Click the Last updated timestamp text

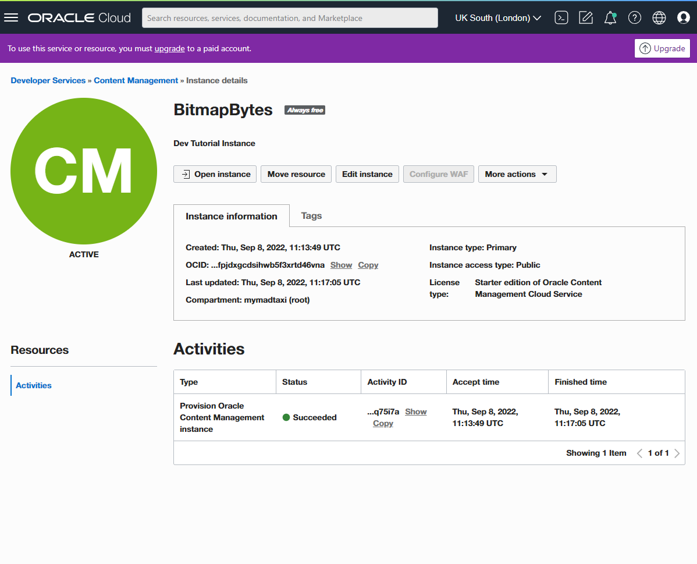tap(273, 282)
